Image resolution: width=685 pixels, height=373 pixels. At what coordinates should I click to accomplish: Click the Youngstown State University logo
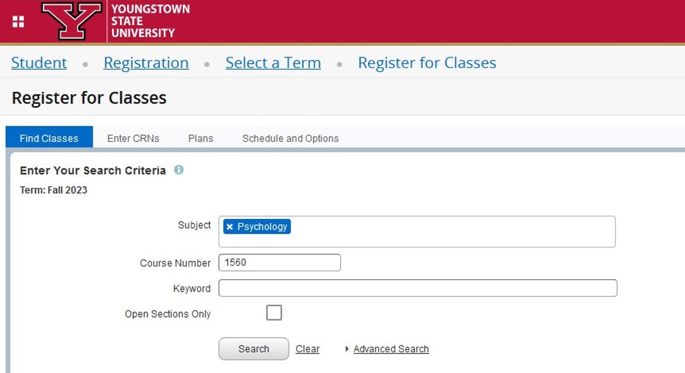(71, 20)
